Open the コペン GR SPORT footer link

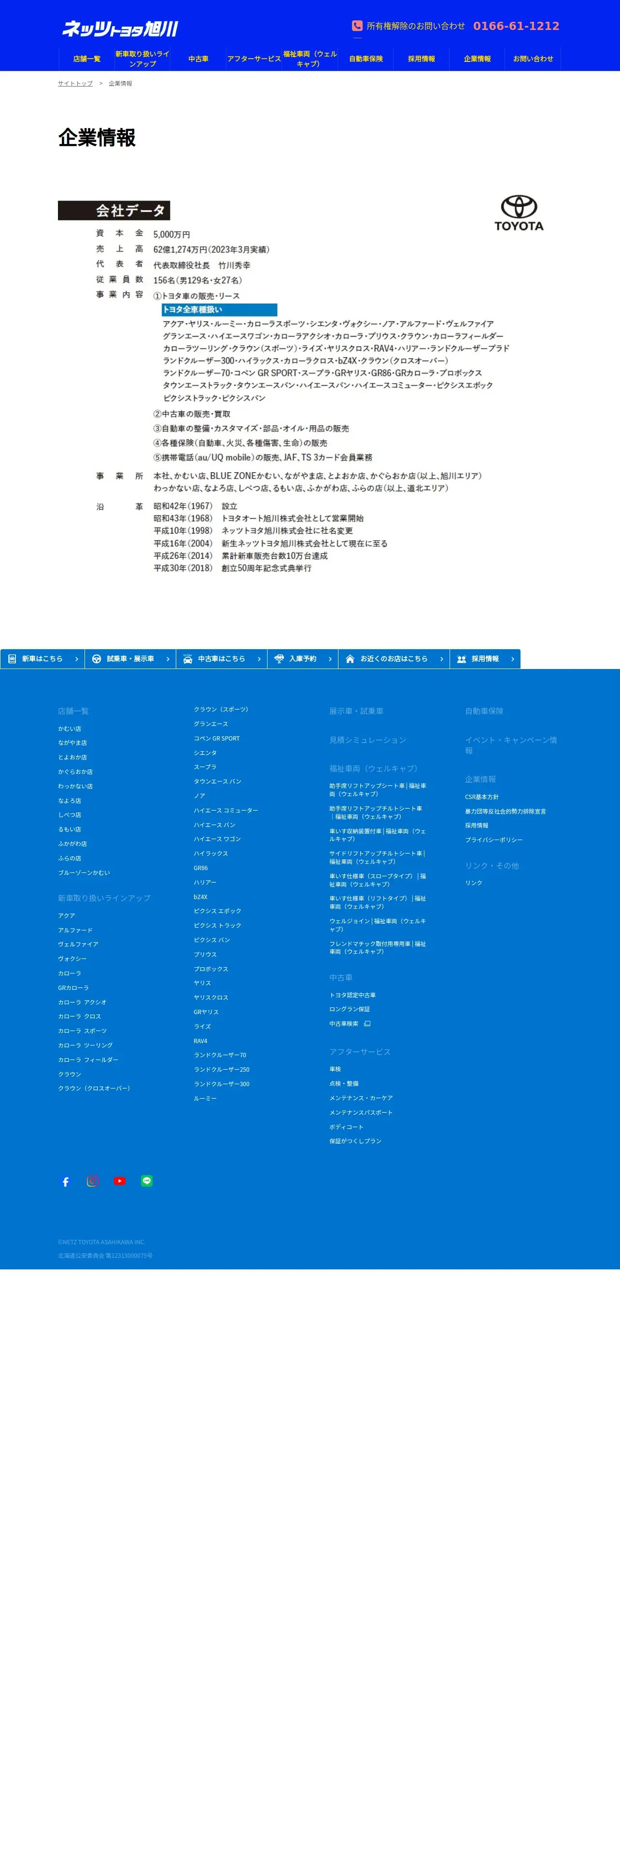click(216, 739)
